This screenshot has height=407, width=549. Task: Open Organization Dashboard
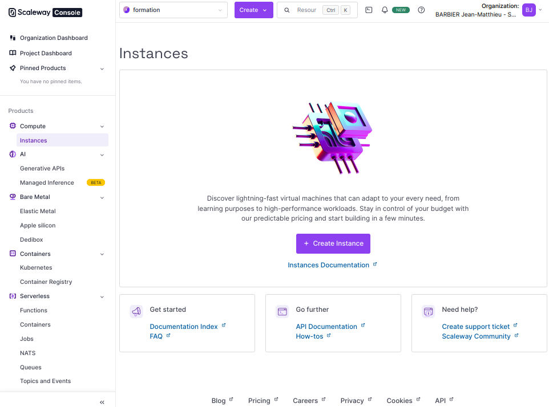pyautogui.click(x=54, y=38)
